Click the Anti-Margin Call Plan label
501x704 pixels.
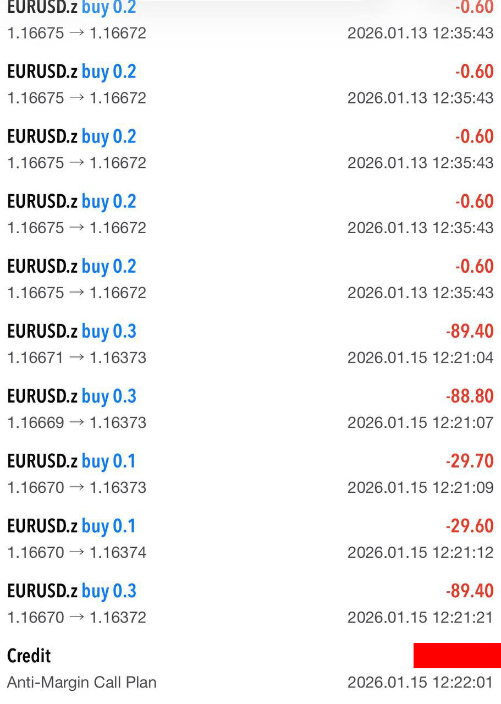click(82, 682)
